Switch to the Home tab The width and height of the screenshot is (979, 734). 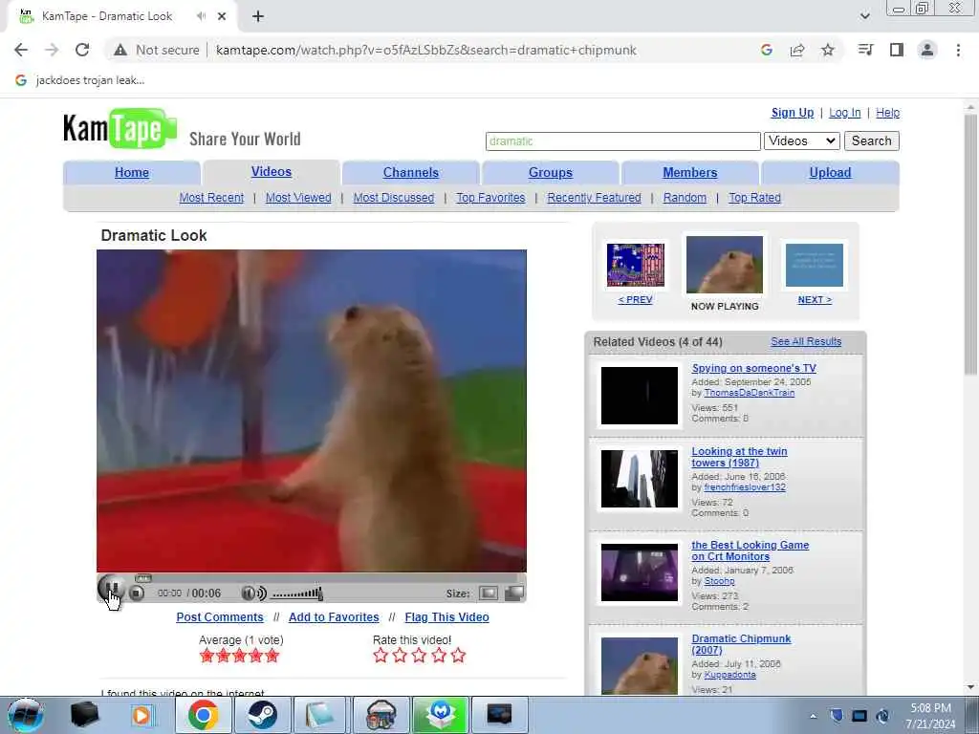tap(132, 173)
